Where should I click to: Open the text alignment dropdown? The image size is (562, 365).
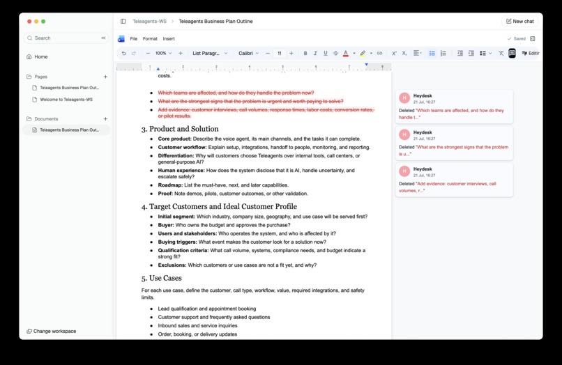(418, 53)
